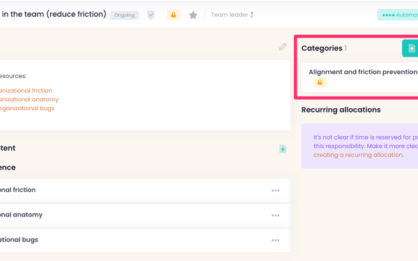Select the 'onal friction' list row
The width and height of the screenshot is (418, 261).
click(x=145, y=191)
